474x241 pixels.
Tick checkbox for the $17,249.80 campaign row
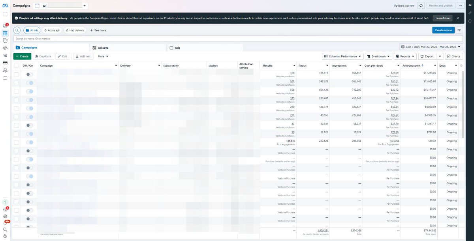point(16,74)
